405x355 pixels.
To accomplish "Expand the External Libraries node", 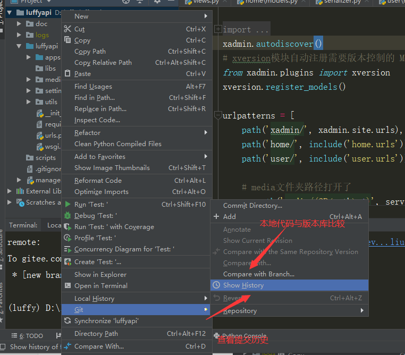I will (10, 191).
